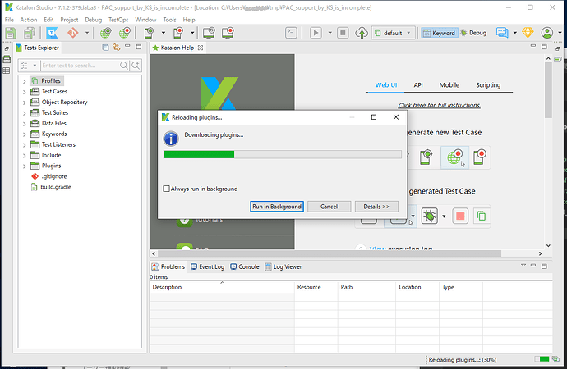Screen dimensions: 567x369
Task: Click the search magnifier icon in Tests Explorer
Action: (124, 66)
